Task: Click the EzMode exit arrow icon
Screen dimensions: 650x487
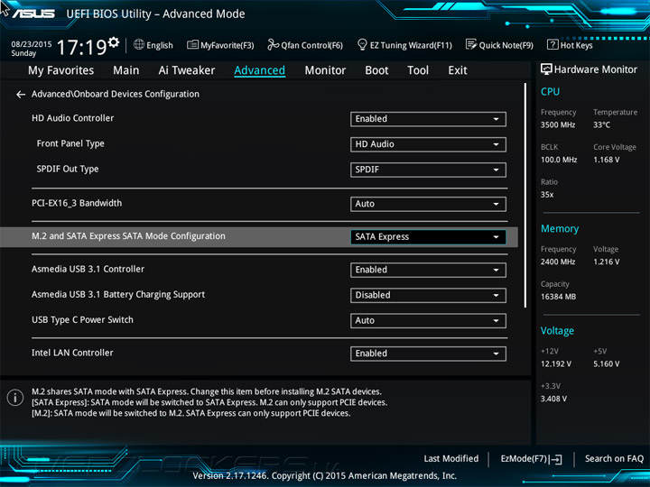Action: tap(556, 459)
